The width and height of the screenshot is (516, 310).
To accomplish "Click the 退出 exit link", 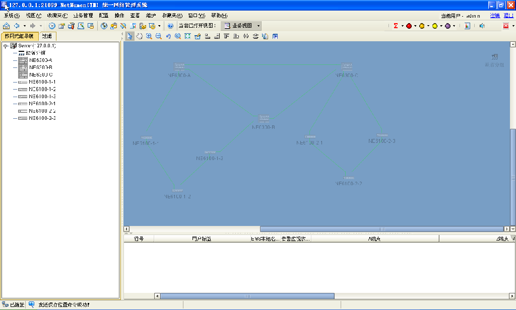I will point(509,16).
